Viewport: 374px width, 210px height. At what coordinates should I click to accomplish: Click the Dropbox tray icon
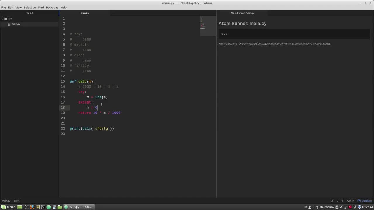(355, 207)
